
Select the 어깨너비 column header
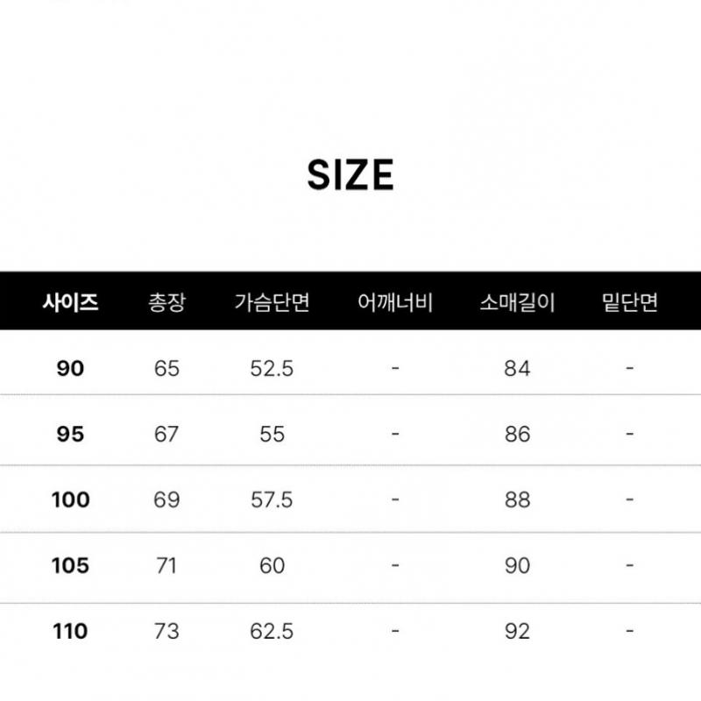coord(395,303)
